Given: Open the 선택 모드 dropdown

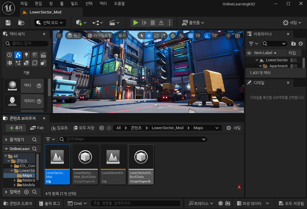Looking at the screenshot, I should tap(50, 23).
